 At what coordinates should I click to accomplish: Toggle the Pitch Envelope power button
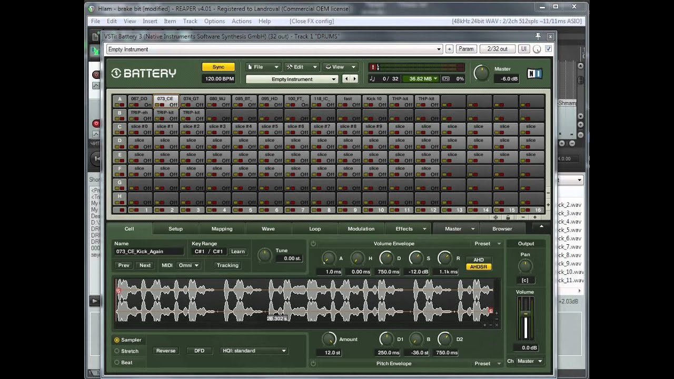pyautogui.click(x=313, y=363)
